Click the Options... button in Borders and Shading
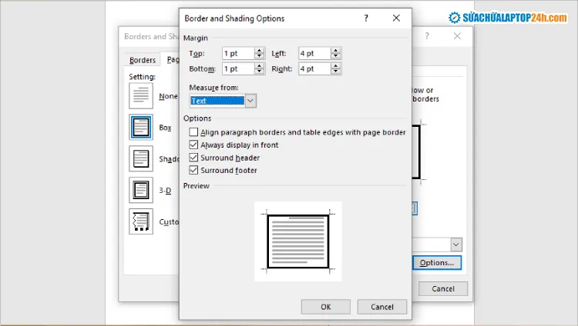The image size is (578, 326). pos(437,263)
